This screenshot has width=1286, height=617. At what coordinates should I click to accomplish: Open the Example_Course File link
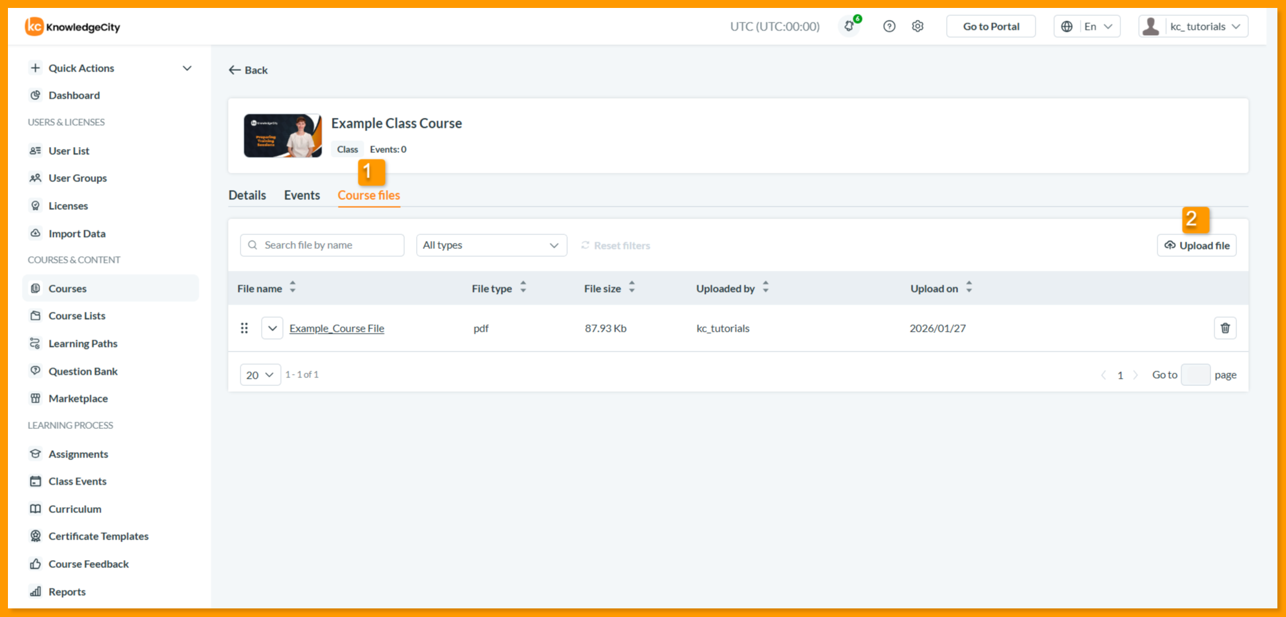[337, 328]
